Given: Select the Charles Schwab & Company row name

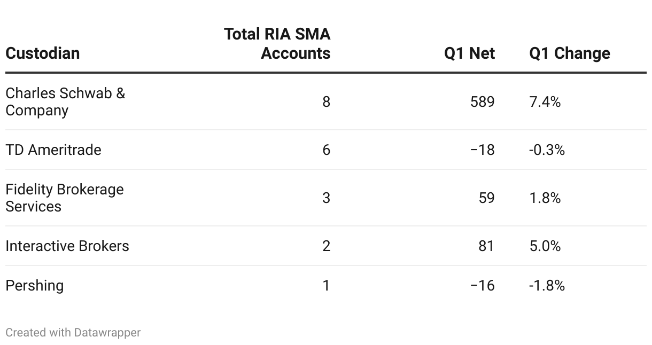Looking at the screenshot, I should (65, 101).
